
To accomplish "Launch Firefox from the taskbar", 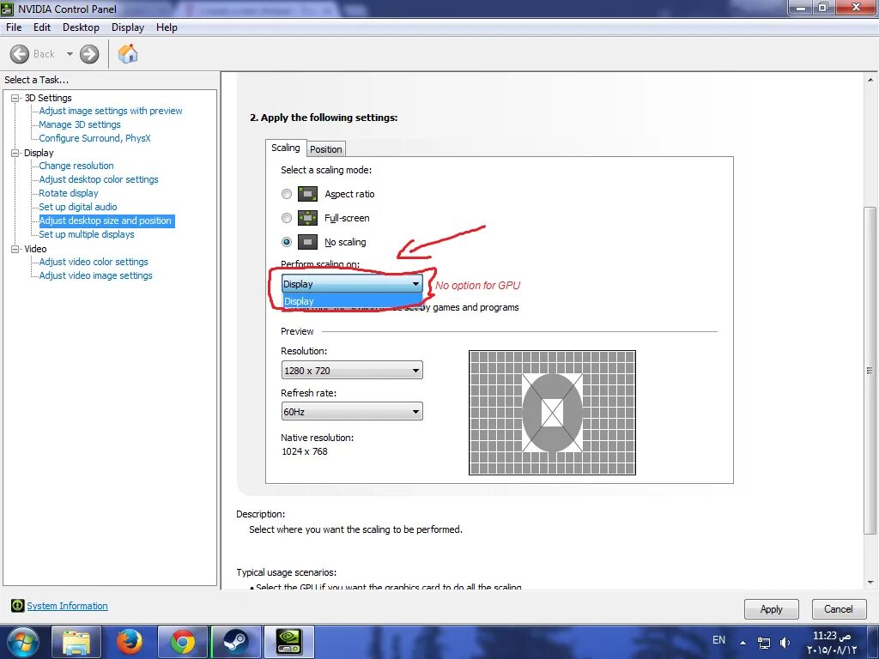I will pyautogui.click(x=130, y=642).
